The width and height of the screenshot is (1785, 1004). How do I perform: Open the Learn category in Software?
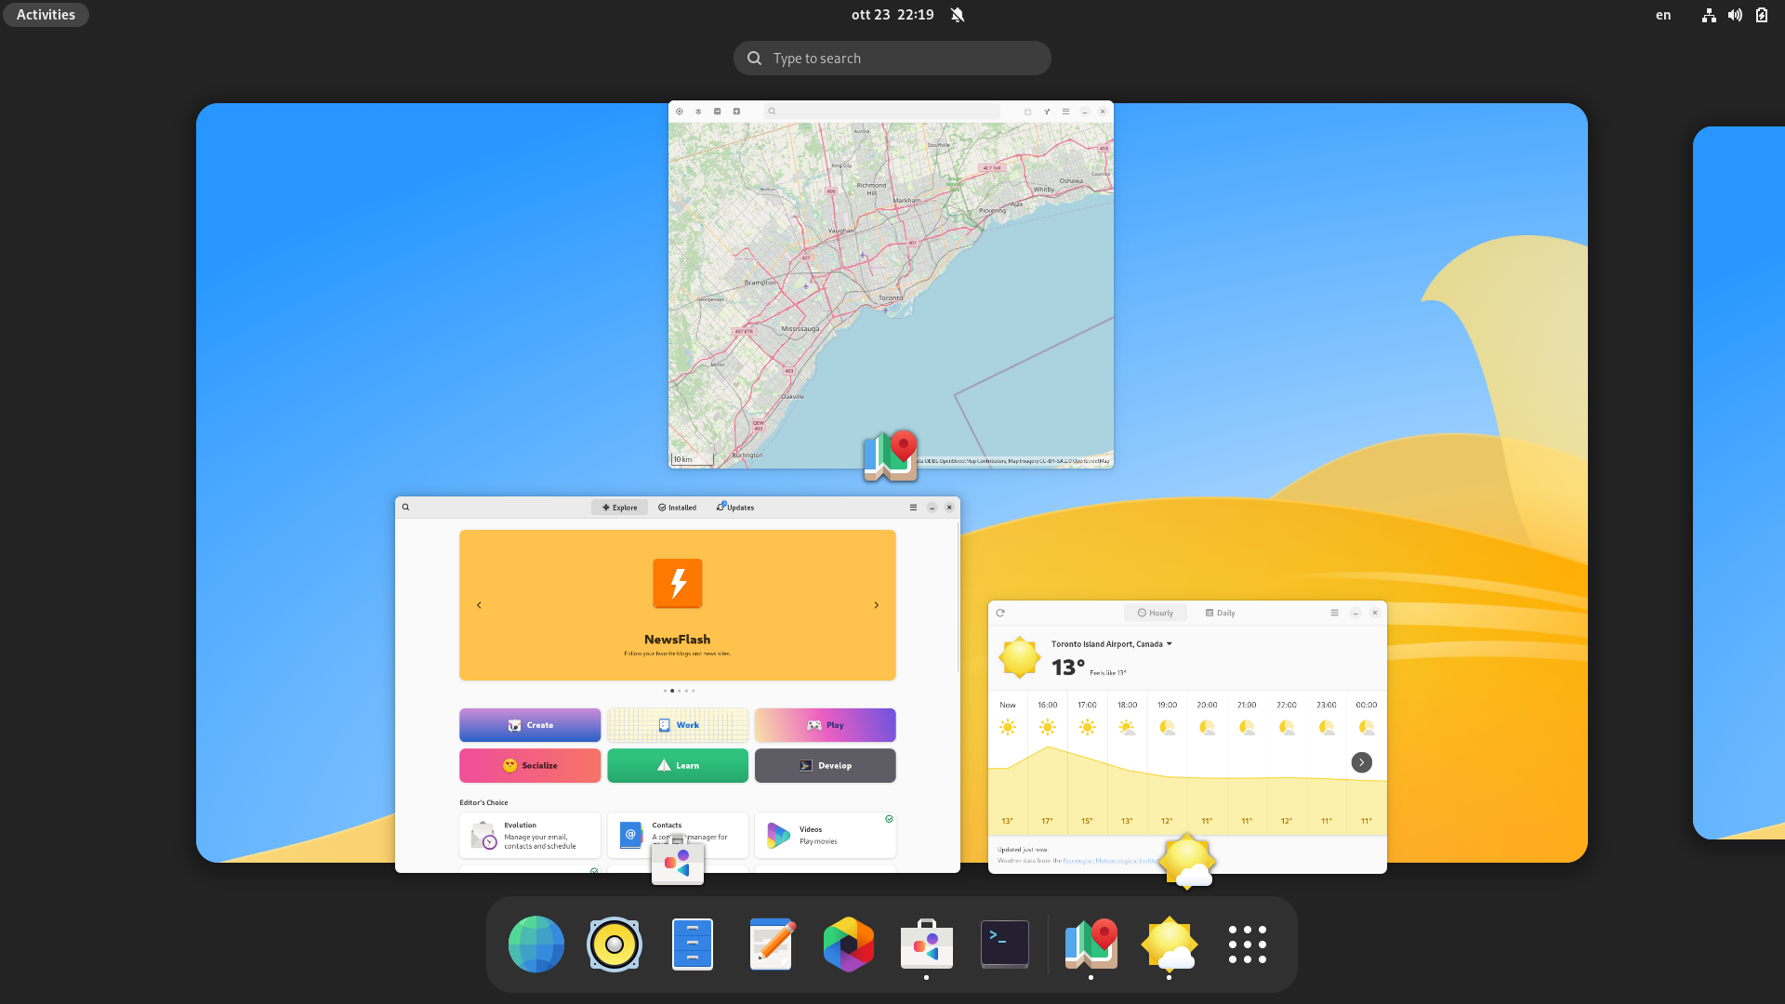click(x=678, y=766)
